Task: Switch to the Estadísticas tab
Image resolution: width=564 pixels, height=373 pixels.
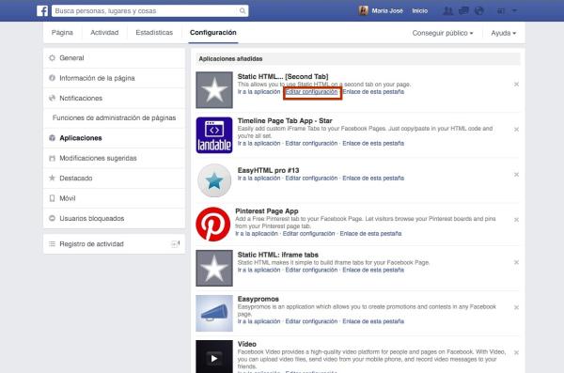Action: coord(154,33)
